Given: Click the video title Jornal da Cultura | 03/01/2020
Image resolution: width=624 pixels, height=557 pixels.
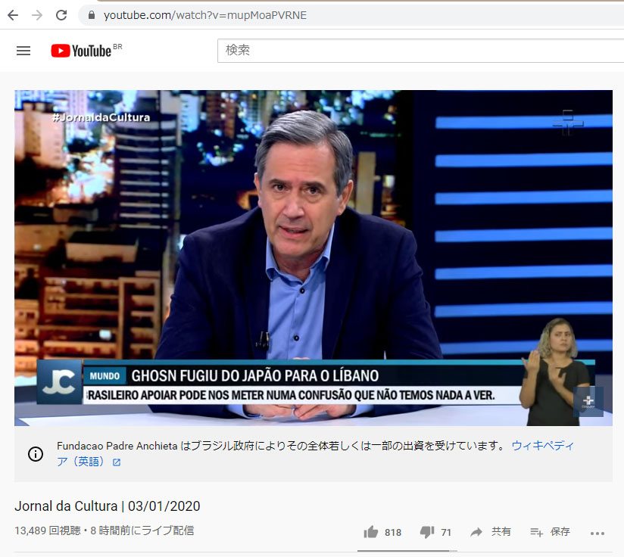Looking at the screenshot, I should [108, 506].
